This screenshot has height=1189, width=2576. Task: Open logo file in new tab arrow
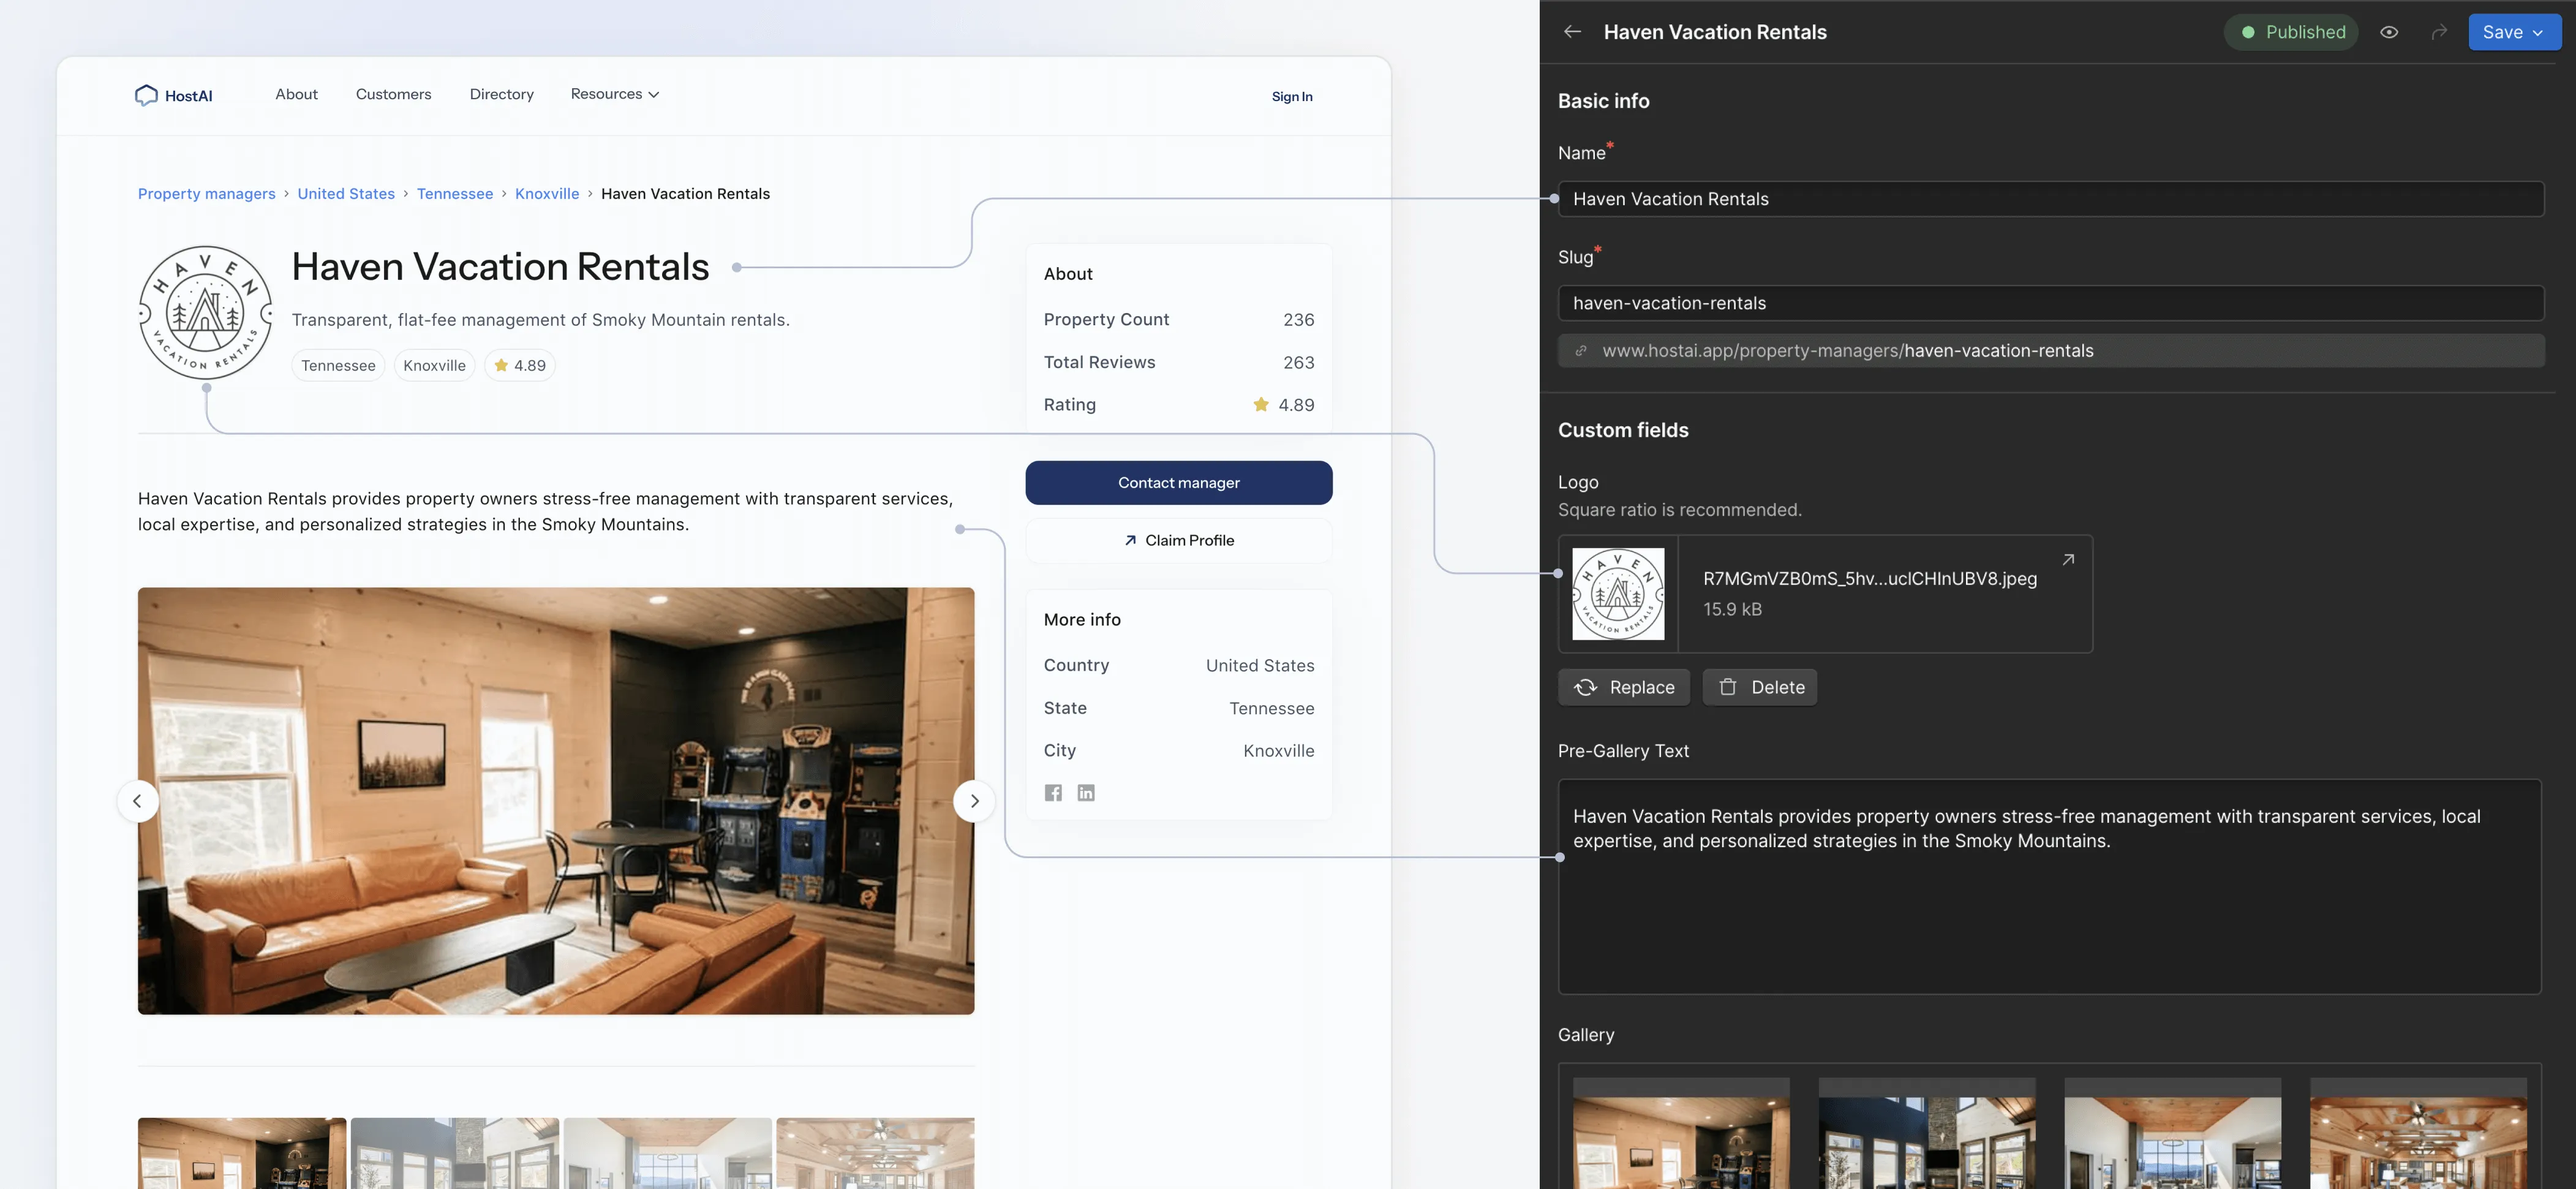point(2068,560)
